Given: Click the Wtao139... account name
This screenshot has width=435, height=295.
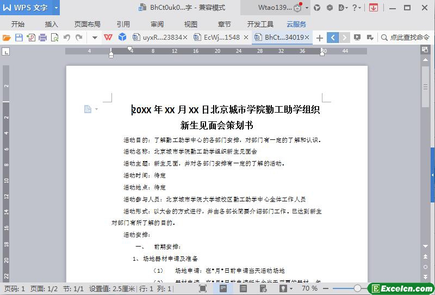Looking at the screenshot, I should [x=275, y=8].
